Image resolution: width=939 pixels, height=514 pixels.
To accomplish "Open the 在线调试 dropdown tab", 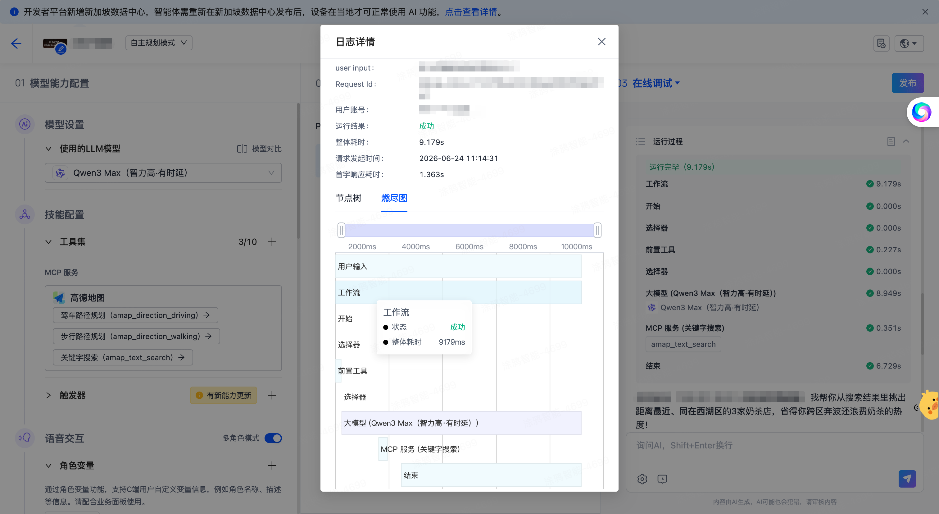I will [655, 83].
